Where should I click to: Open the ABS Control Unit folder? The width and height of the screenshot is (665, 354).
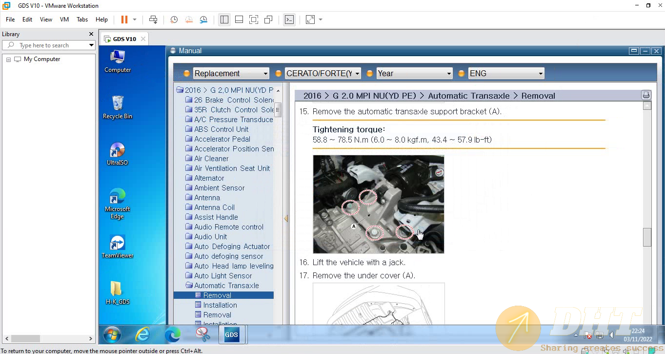pyautogui.click(x=217, y=129)
